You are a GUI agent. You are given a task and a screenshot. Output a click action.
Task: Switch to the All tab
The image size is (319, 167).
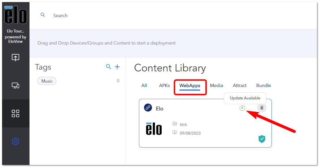point(144,86)
